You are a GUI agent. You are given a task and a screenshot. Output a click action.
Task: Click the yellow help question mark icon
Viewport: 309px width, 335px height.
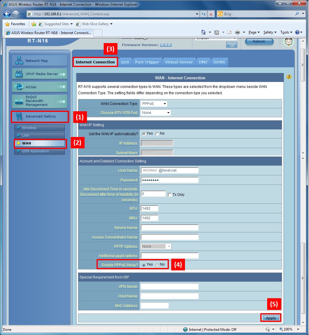click(x=289, y=77)
